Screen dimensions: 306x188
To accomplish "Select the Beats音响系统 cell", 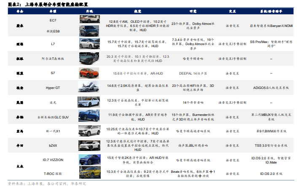I will click(x=193, y=174).
